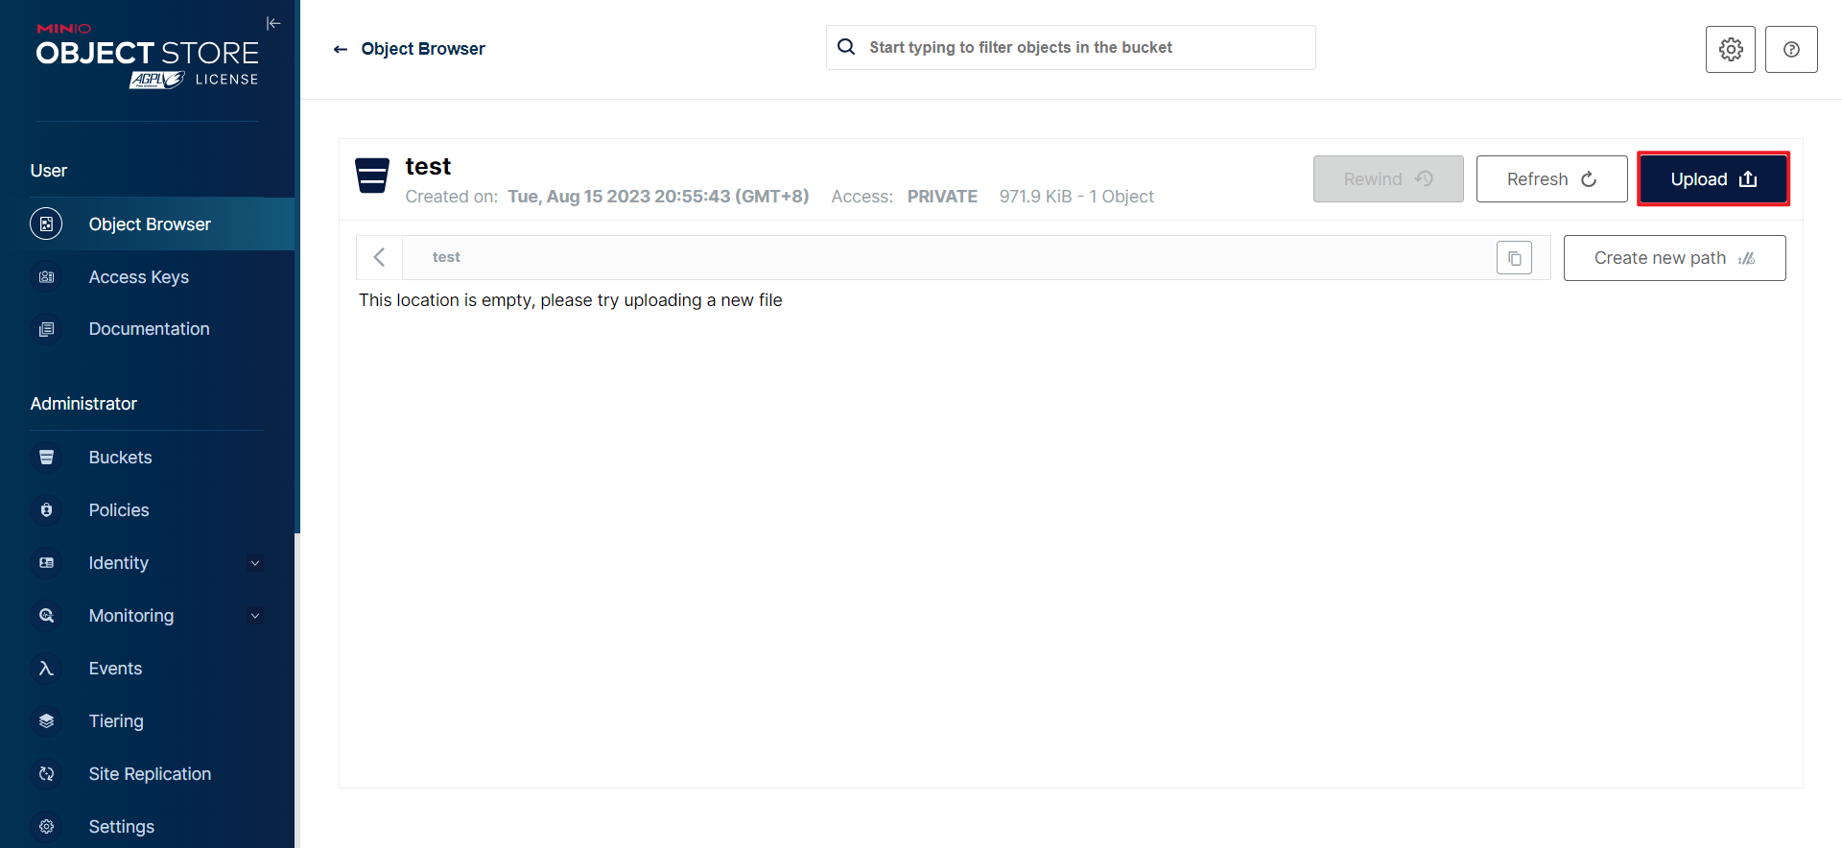Viewport: 1842px width, 848px height.
Task: Expand the Monitoring submenu
Action: (x=255, y=616)
